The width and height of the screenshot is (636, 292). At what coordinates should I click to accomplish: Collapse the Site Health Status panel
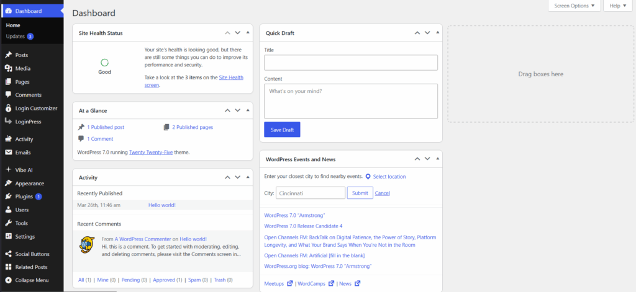coord(248,33)
